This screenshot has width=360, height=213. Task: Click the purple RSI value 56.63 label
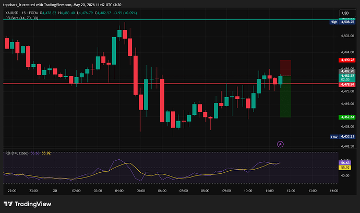[x=345, y=163]
